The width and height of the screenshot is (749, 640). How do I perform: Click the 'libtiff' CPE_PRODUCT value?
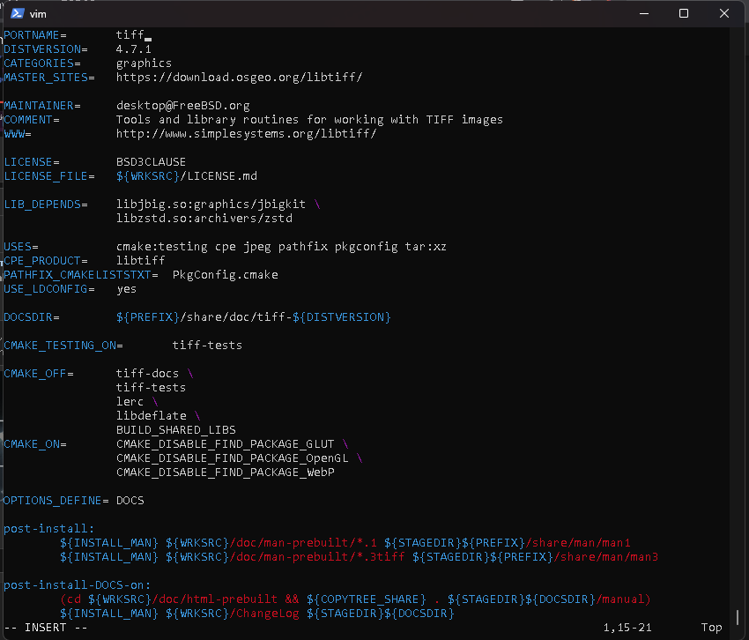point(140,260)
